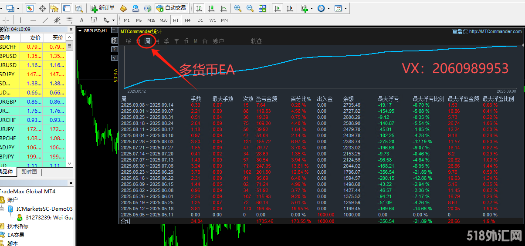Expand the periods clock dropdown arrow

pos(328,8)
